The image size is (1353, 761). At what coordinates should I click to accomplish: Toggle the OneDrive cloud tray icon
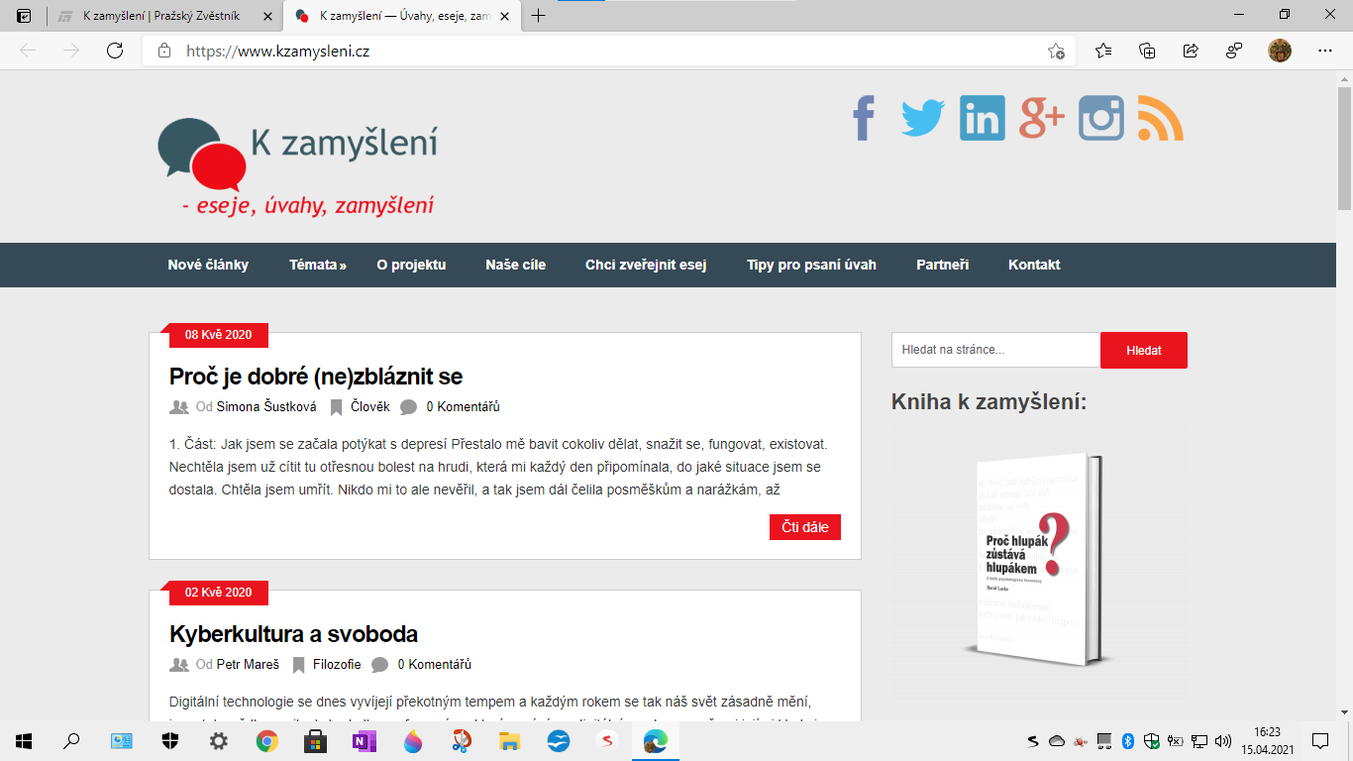(1057, 742)
